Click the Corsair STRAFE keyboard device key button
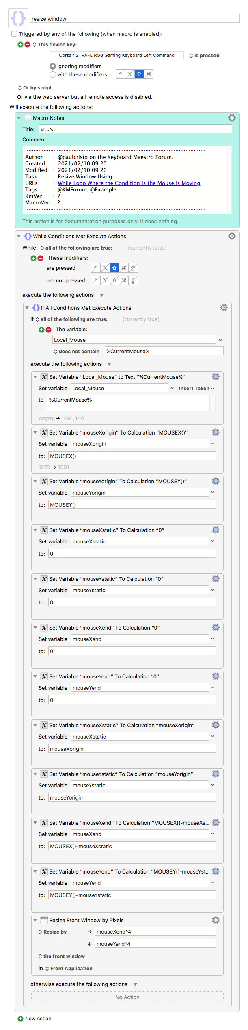 pos(117,55)
